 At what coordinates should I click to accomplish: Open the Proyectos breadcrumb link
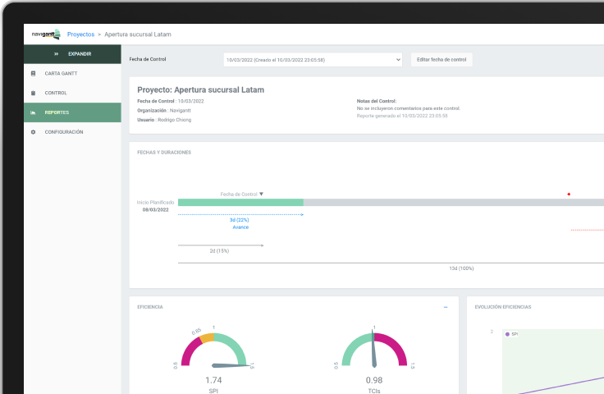(80, 34)
